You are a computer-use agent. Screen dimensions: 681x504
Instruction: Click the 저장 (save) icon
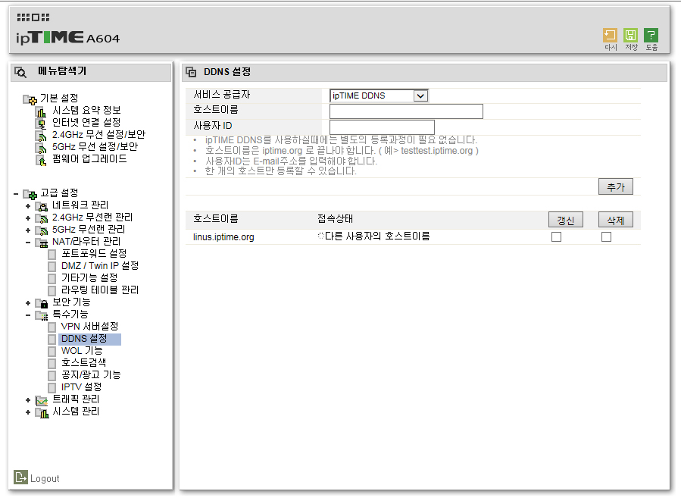(630, 35)
